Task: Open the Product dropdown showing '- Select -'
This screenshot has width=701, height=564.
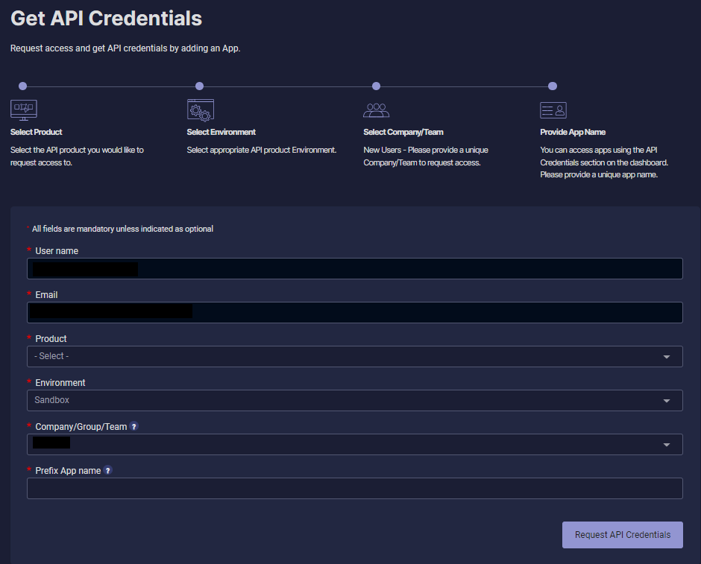Action: click(x=355, y=356)
